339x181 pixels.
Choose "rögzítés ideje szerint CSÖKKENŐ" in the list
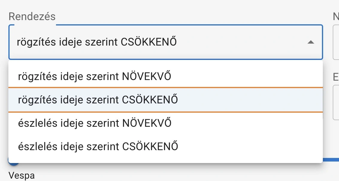pos(98,100)
